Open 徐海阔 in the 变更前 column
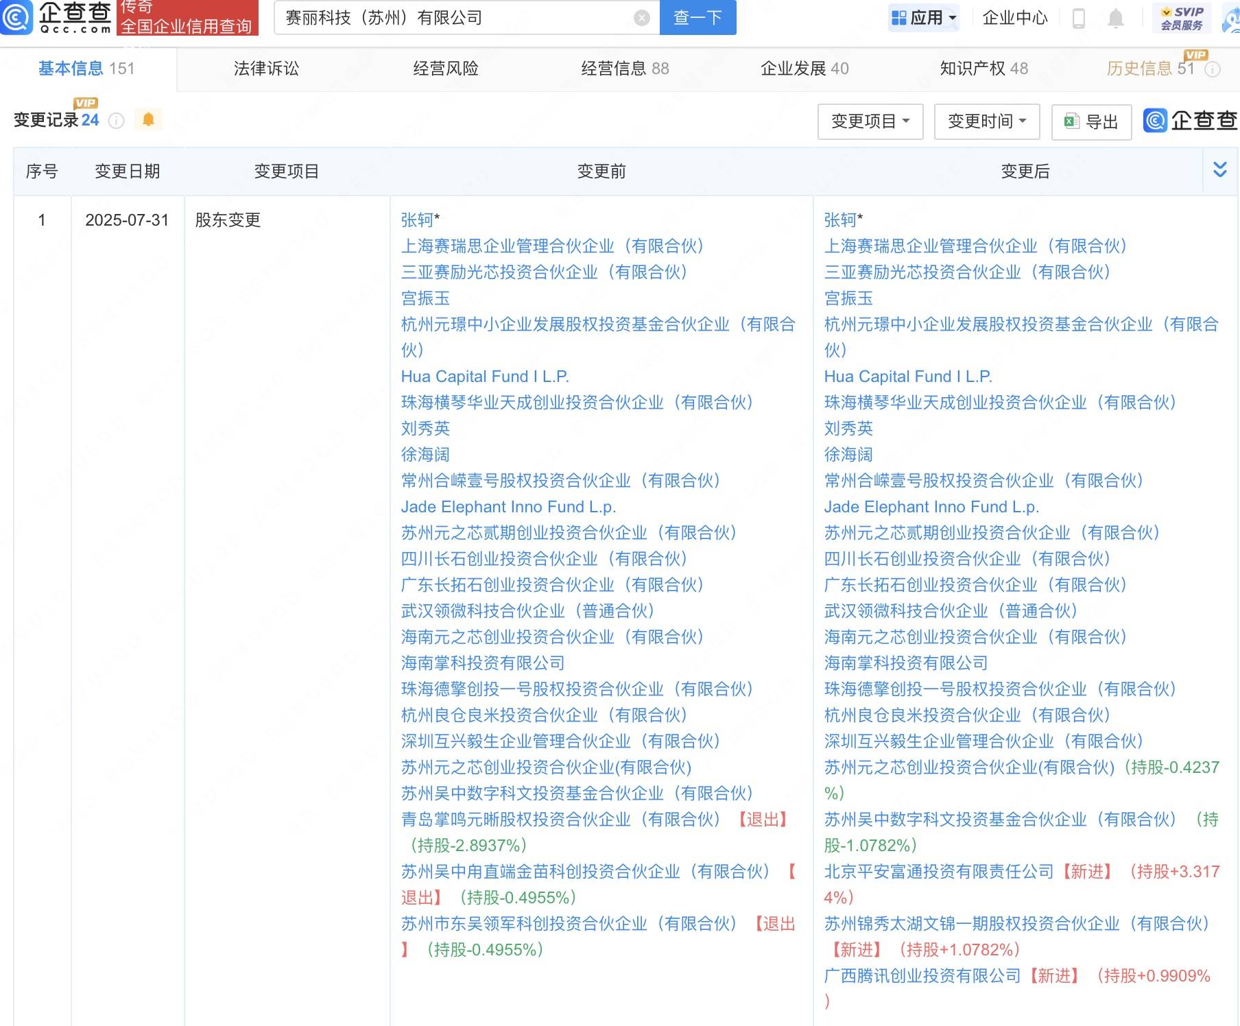This screenshot has width=1240, height=1026. pos(425,455)
